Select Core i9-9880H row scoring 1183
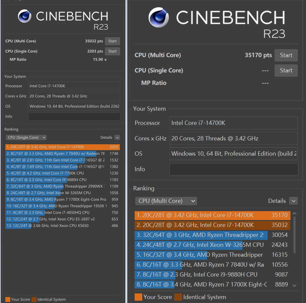Screen dimensions: 306x303 click(x=63, y=180)
